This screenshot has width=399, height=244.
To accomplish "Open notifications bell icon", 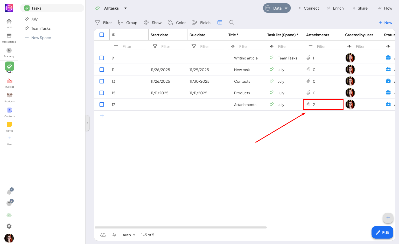I will [x=9, y=192].
